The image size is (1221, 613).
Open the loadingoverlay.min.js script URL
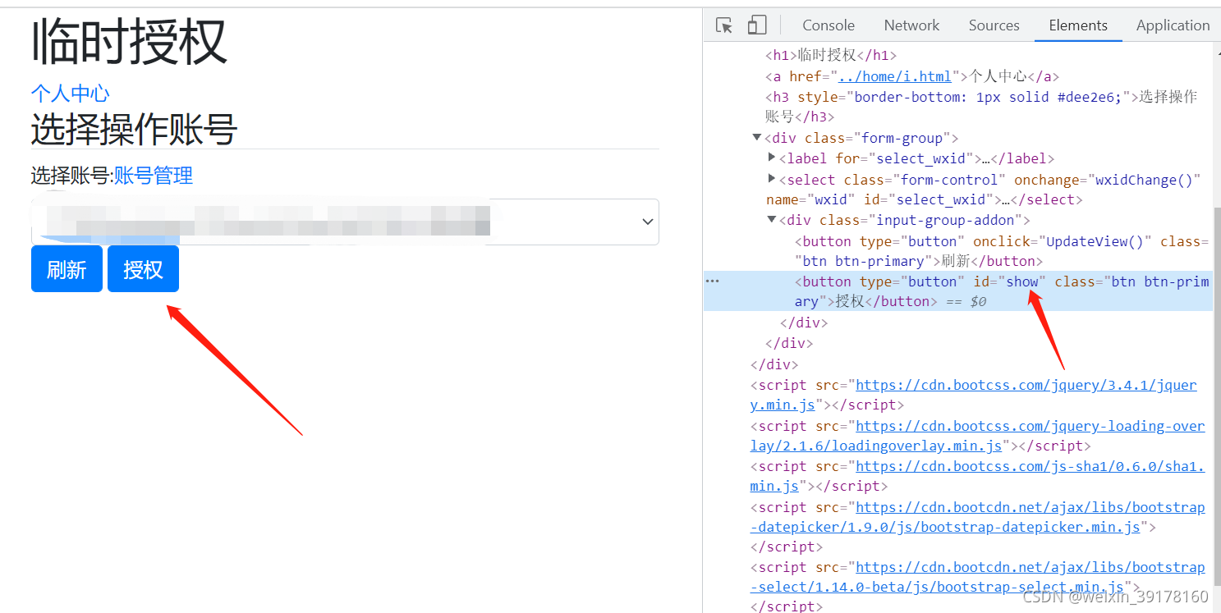[978, 436]
